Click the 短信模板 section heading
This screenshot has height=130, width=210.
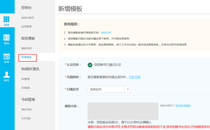pos(28,38)
